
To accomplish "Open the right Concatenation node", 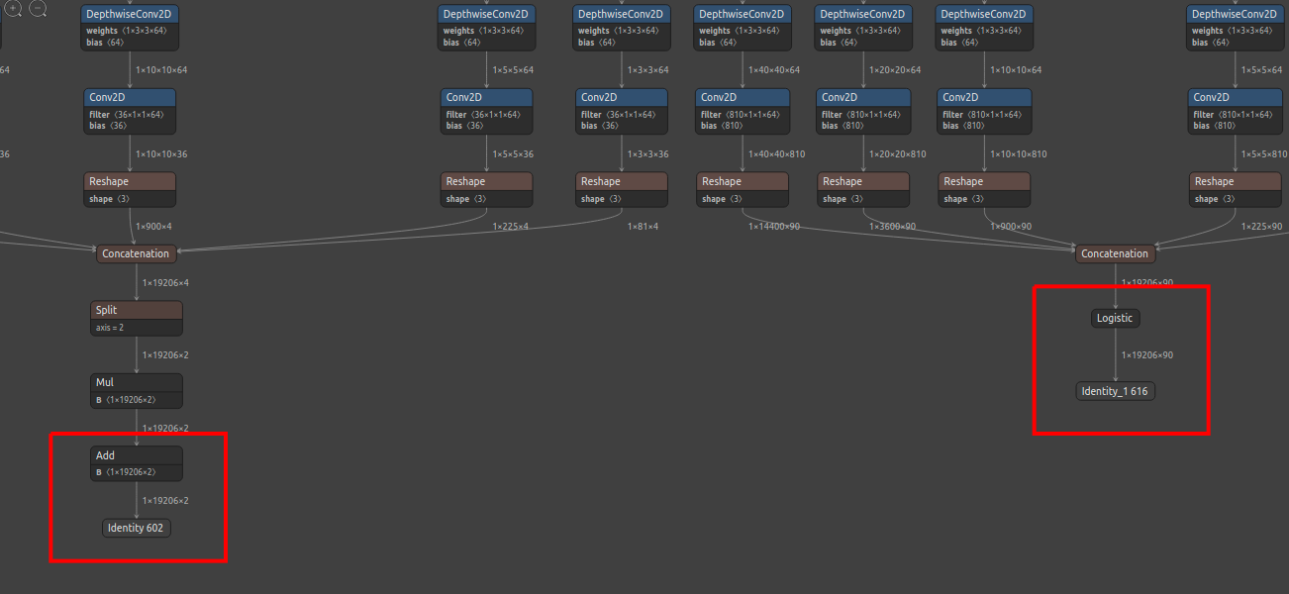I will [1115, 253].
